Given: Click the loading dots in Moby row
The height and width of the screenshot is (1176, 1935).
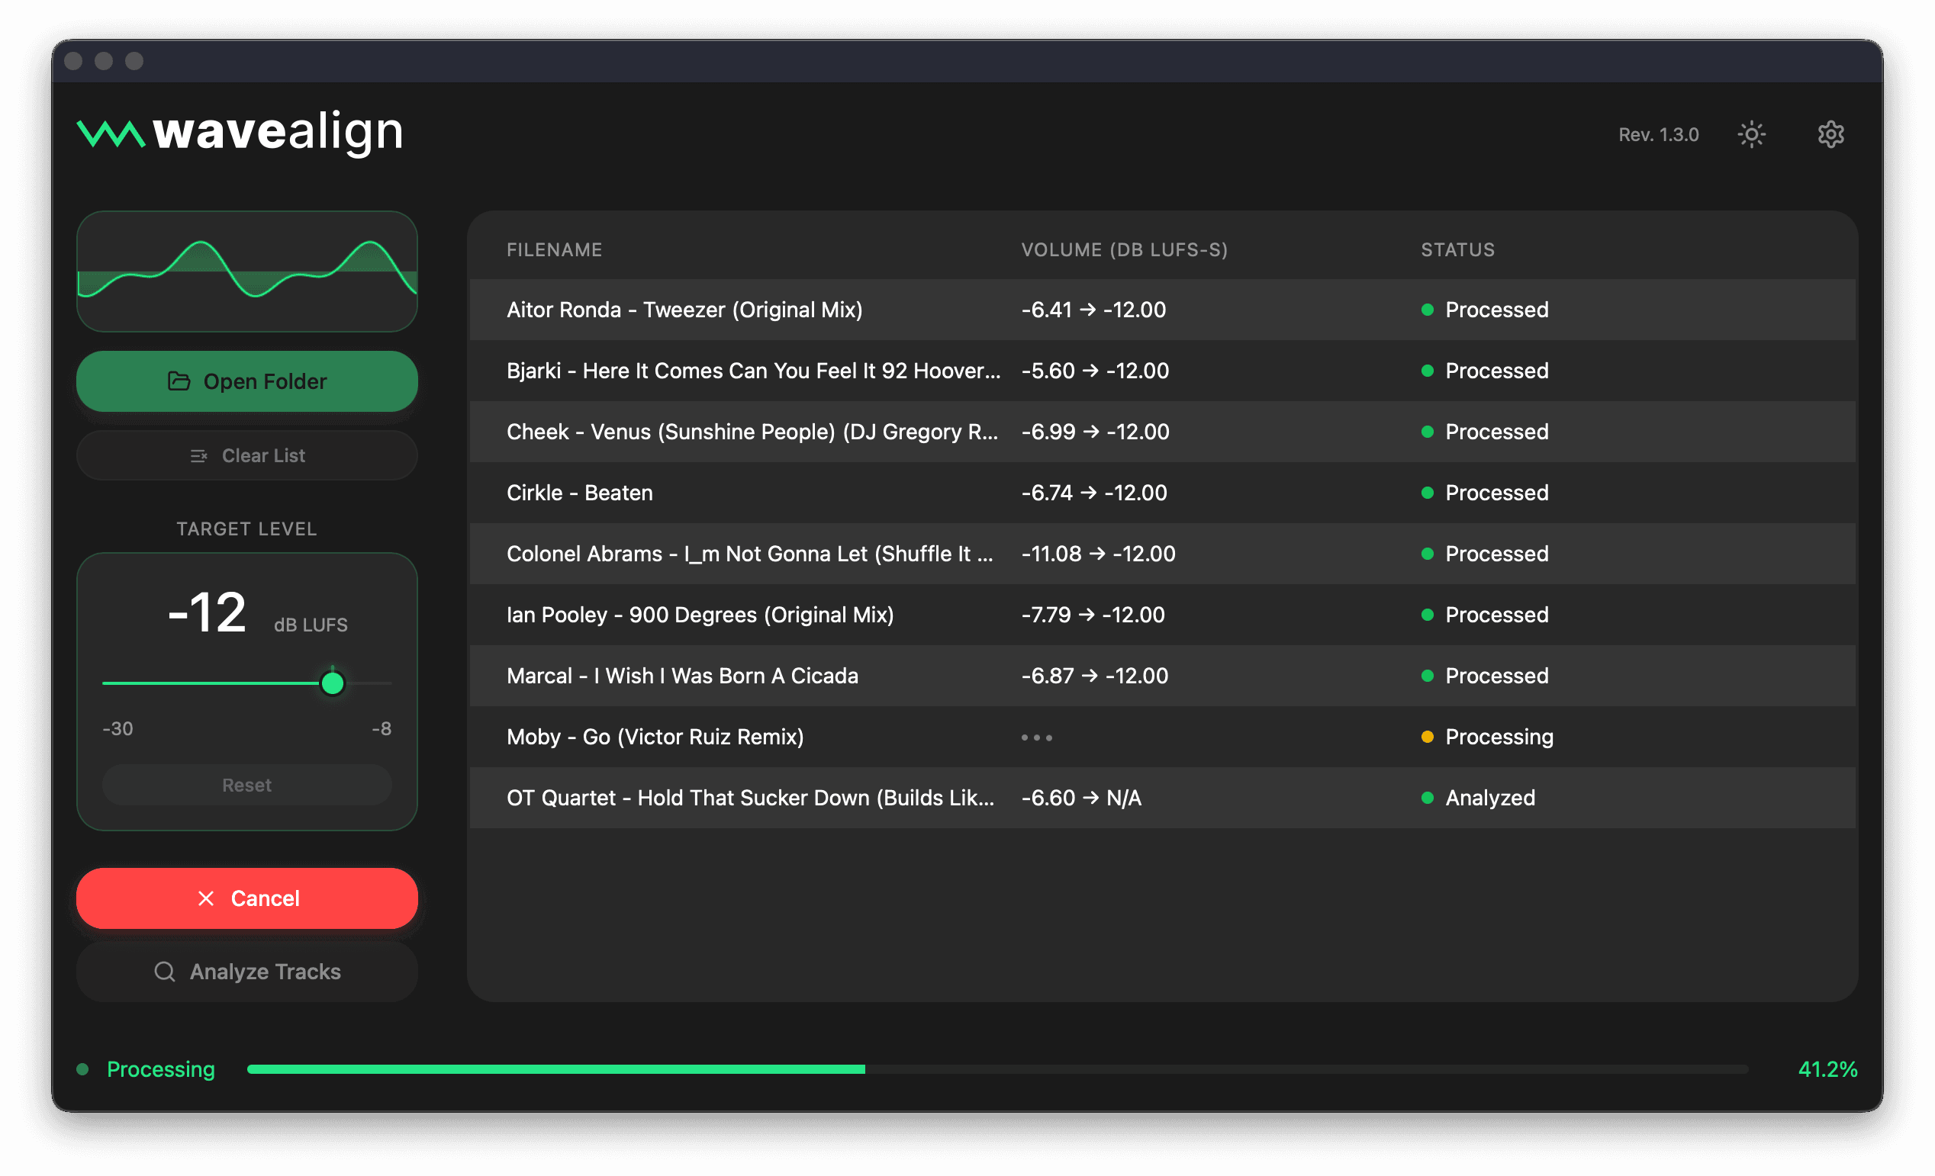Looking at the screenshot, I should 1037,737.
